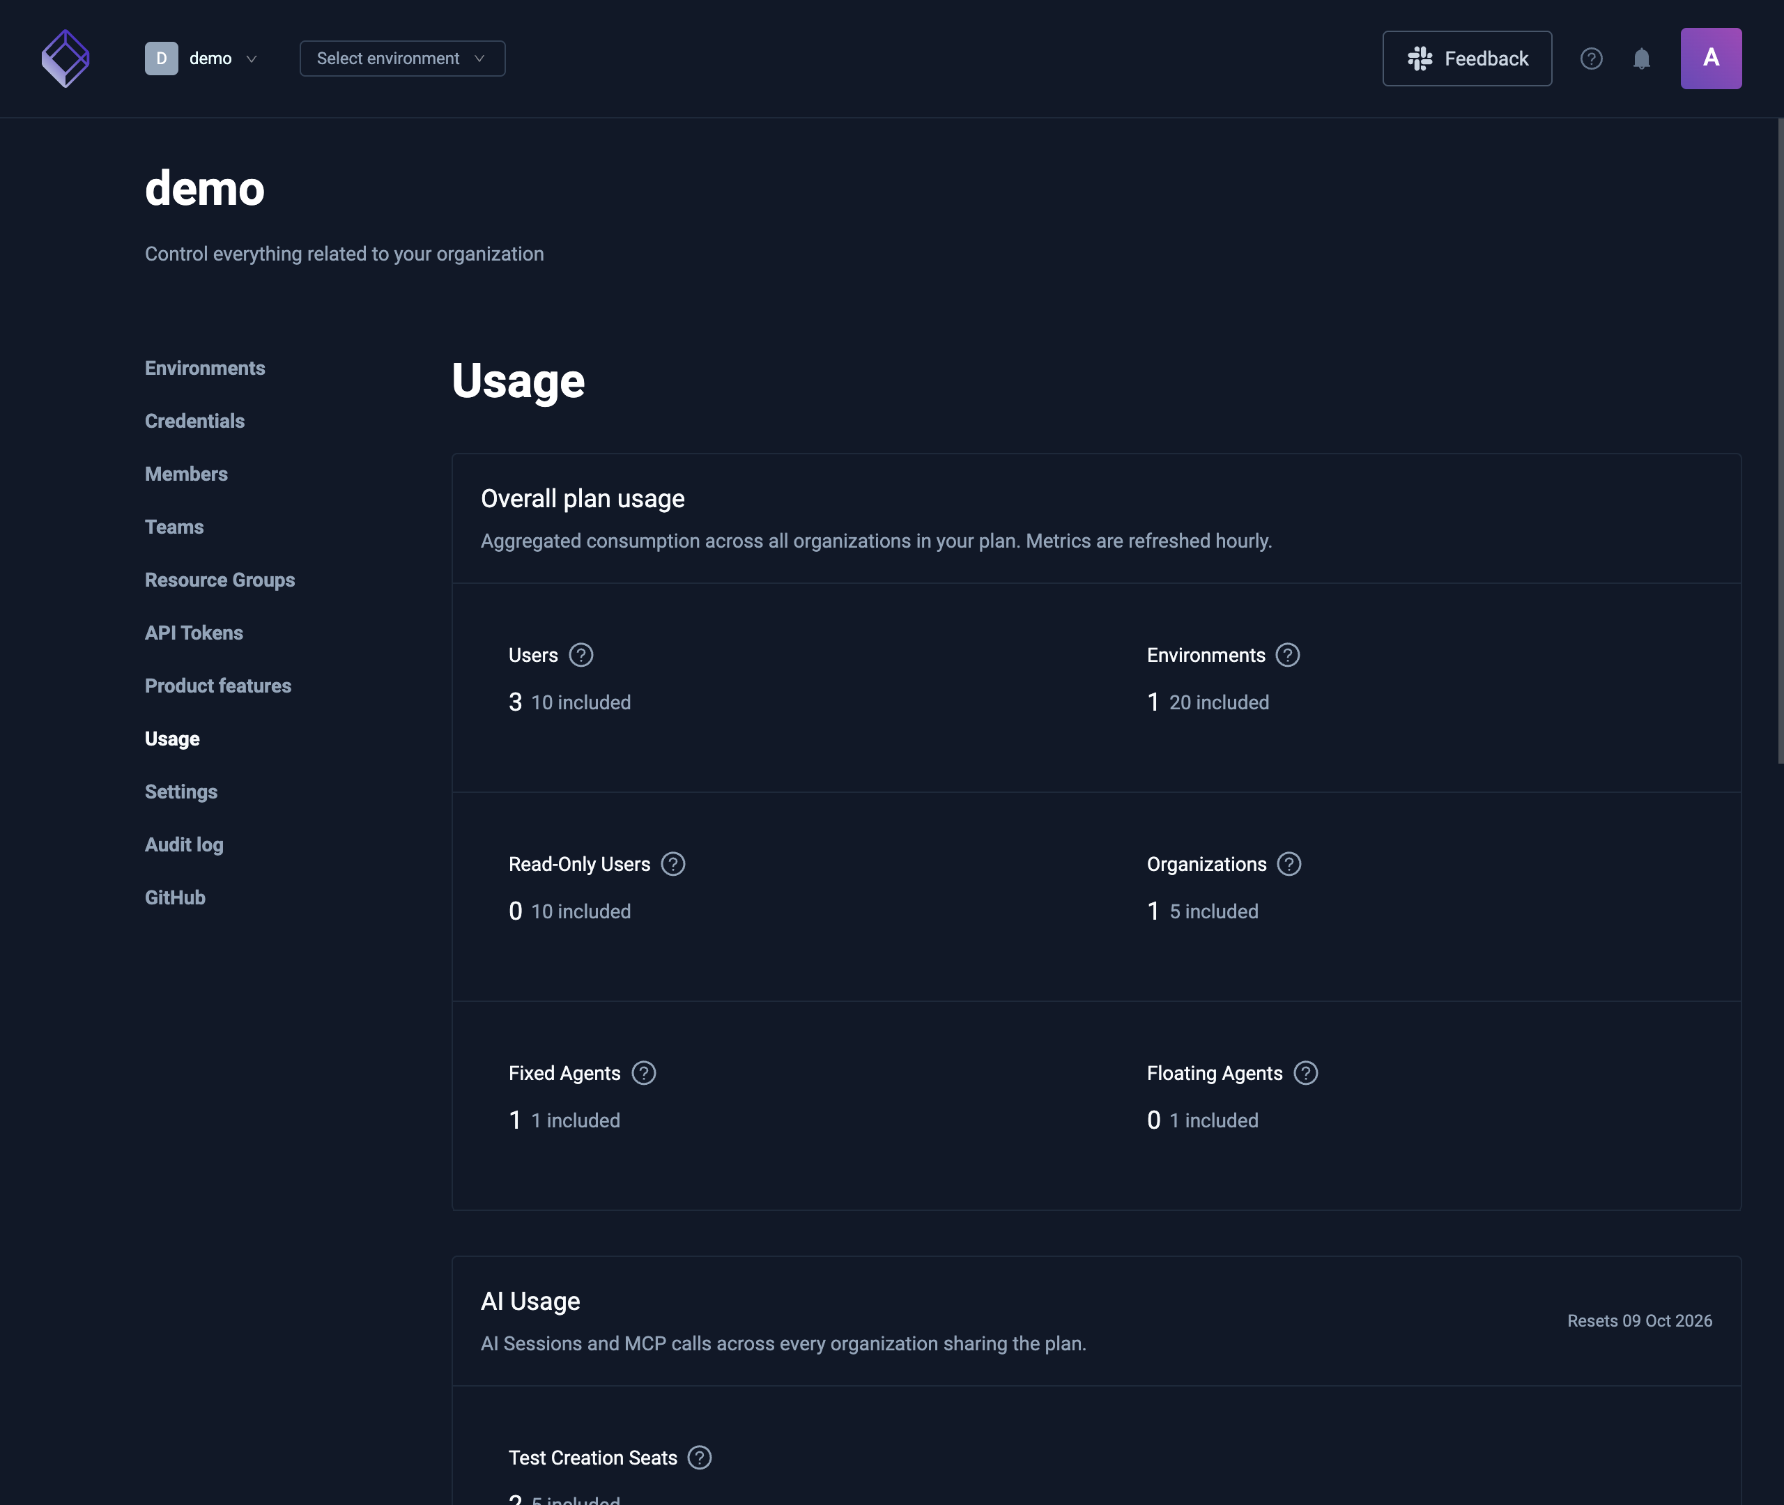
Task: Open the user avatar A menu
Action: (1711, 58)
